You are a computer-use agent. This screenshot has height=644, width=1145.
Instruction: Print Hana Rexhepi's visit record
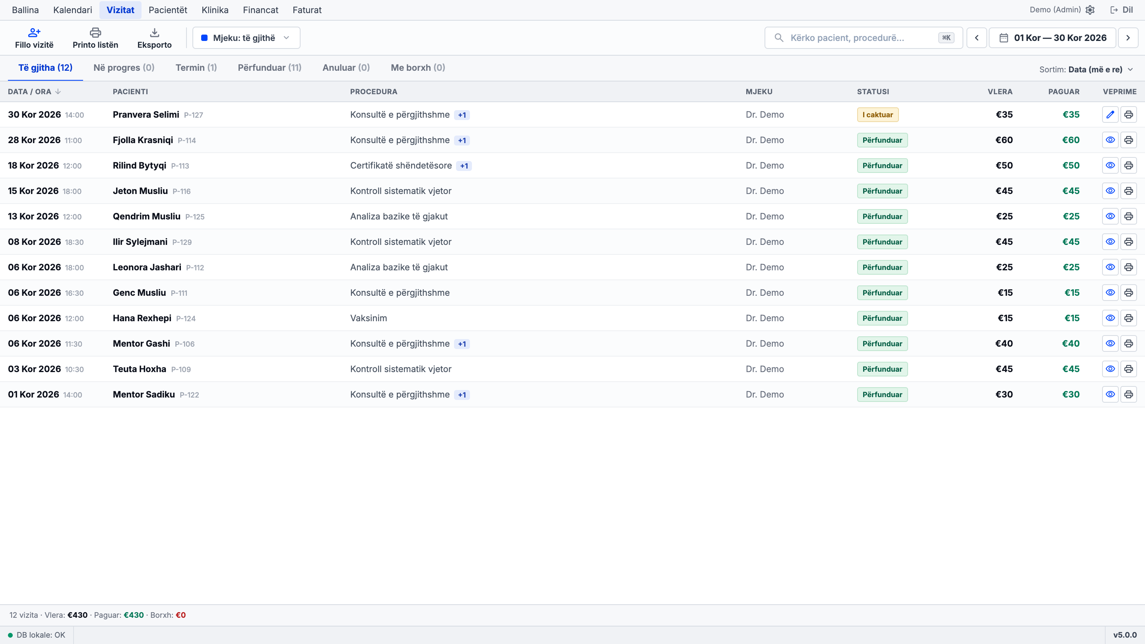pyautogui.click(x=1129, y=318)
